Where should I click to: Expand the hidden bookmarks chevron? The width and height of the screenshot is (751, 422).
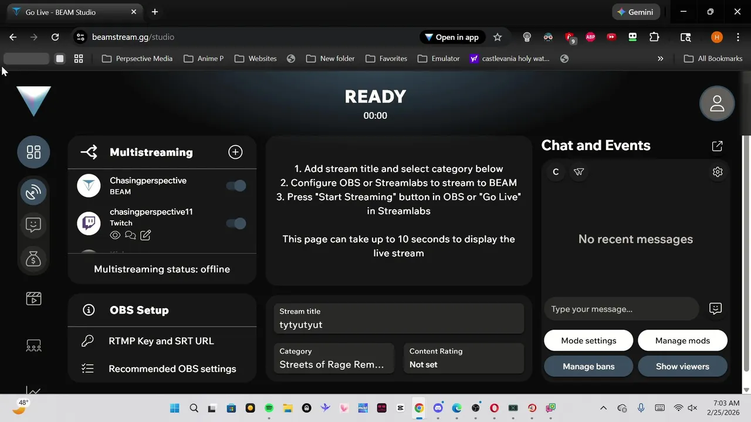(660, 59)
